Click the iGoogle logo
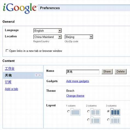This screenshot has width=130, height=130. (x=20, y=8)
